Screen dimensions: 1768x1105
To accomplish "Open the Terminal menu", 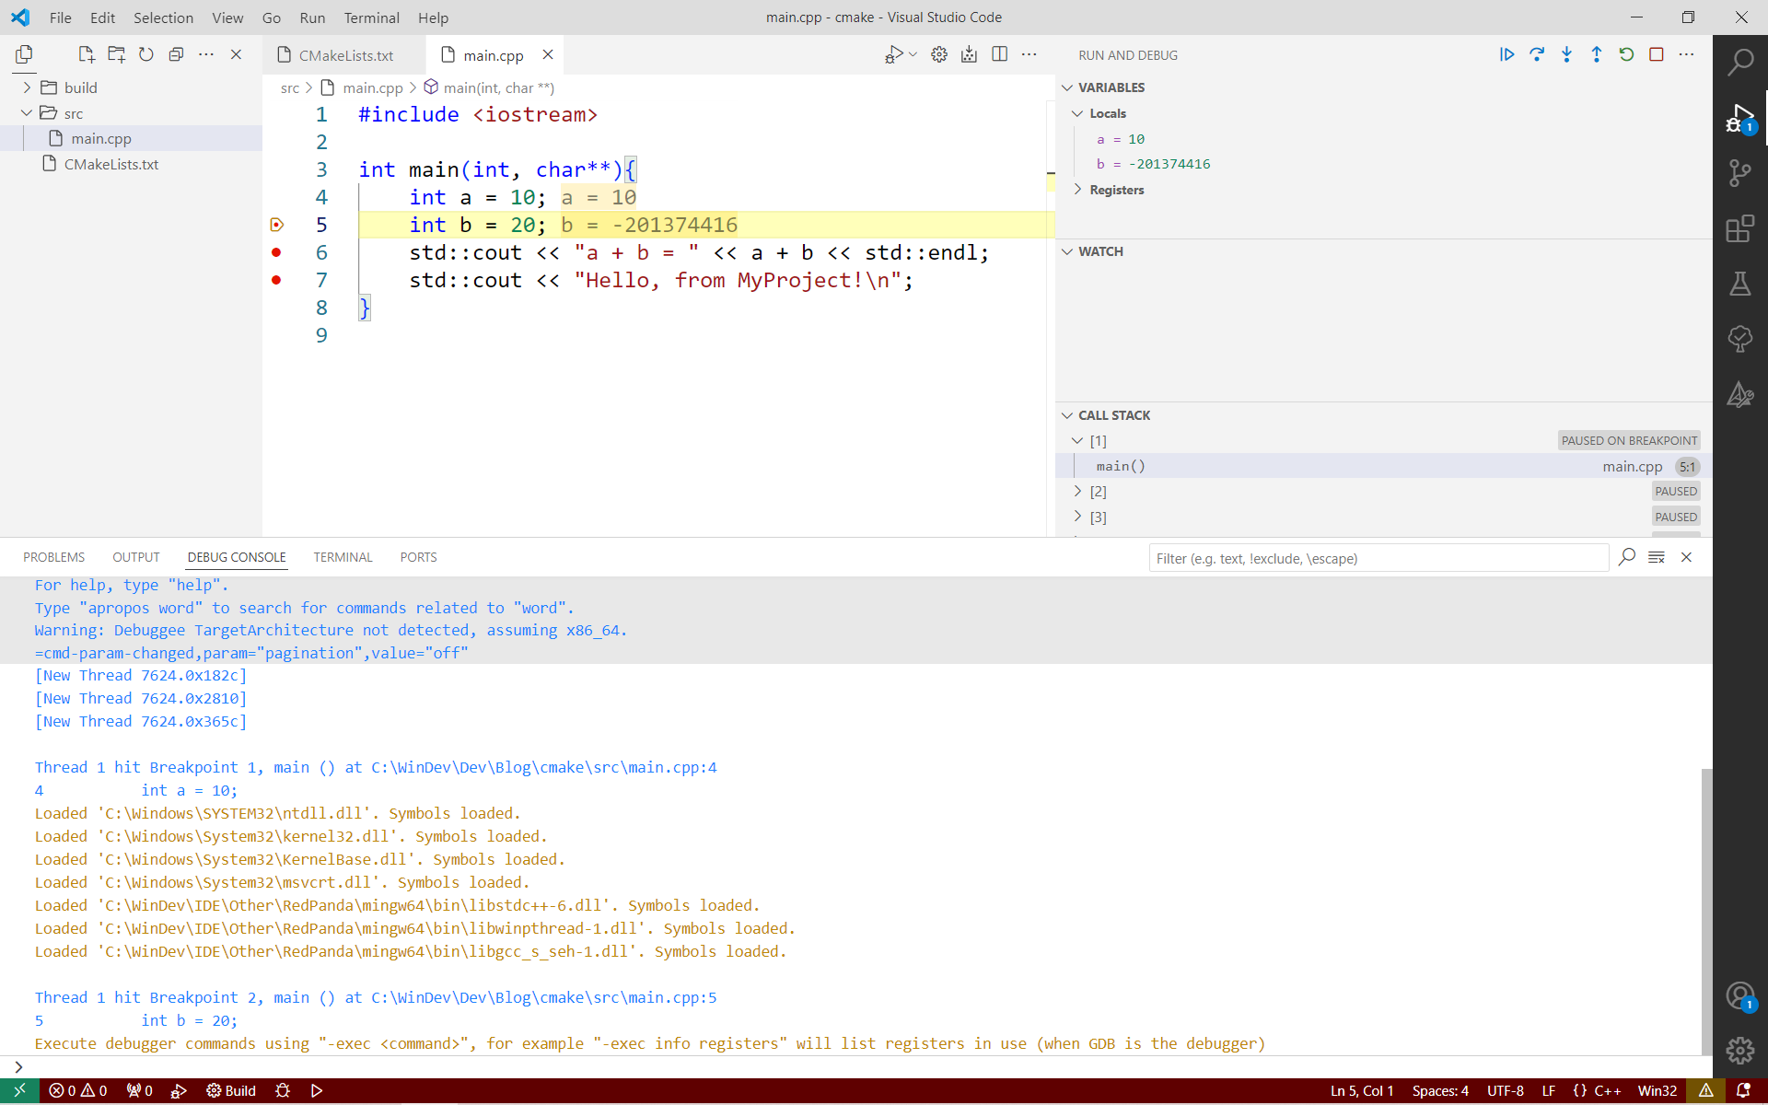I will tap(371, 17).
